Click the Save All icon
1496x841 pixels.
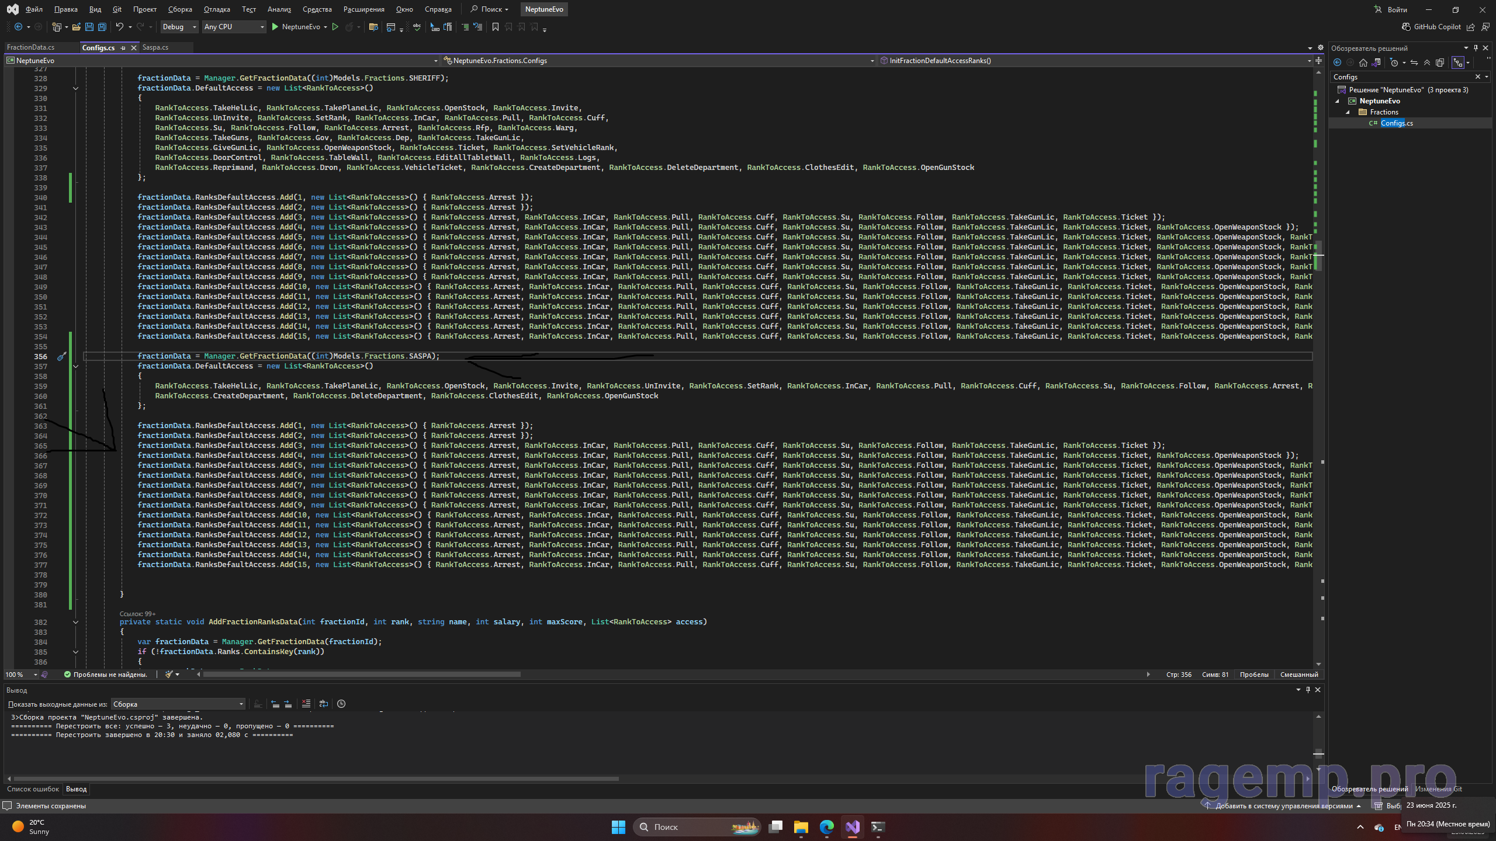click(x=102, y=27)
